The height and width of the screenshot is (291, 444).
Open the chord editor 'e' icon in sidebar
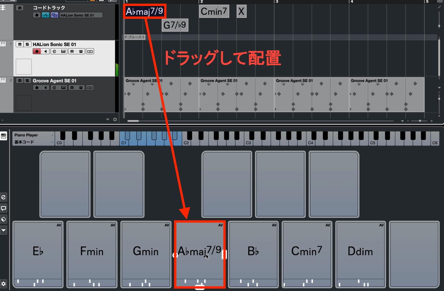(x=4, y=197)
